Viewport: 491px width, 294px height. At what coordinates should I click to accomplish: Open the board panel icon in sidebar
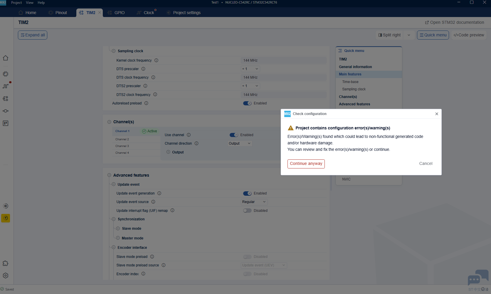pyautogui.click(x=6, y=123)
